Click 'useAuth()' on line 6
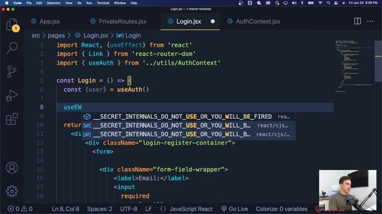This screenshot has width=382, height=214. pos(133,90)
